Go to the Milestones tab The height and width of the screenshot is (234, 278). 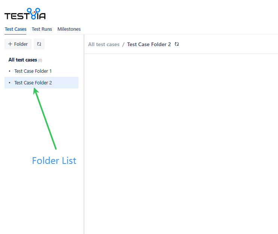(x=69, y=29)
